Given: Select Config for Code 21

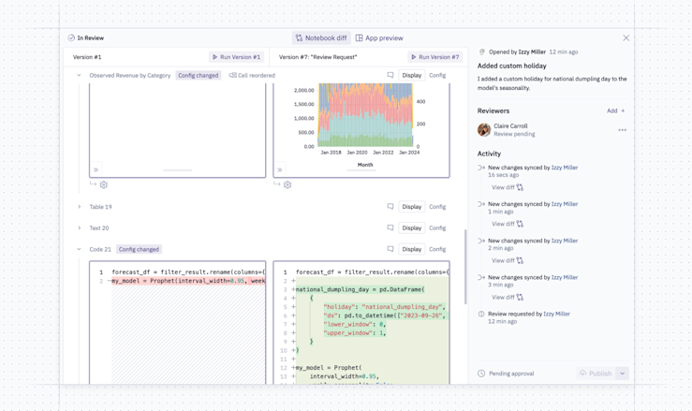Looking at the screenshot, I should (437, 249).
